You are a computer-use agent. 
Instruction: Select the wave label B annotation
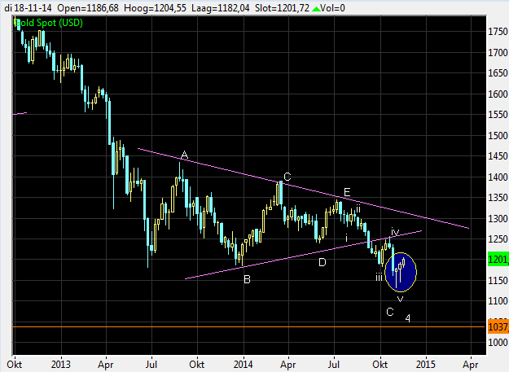[x=247, y=280]
